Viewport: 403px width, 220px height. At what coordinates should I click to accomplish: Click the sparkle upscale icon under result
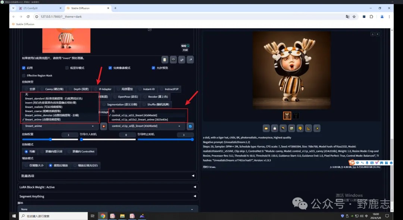coord(317,128)
